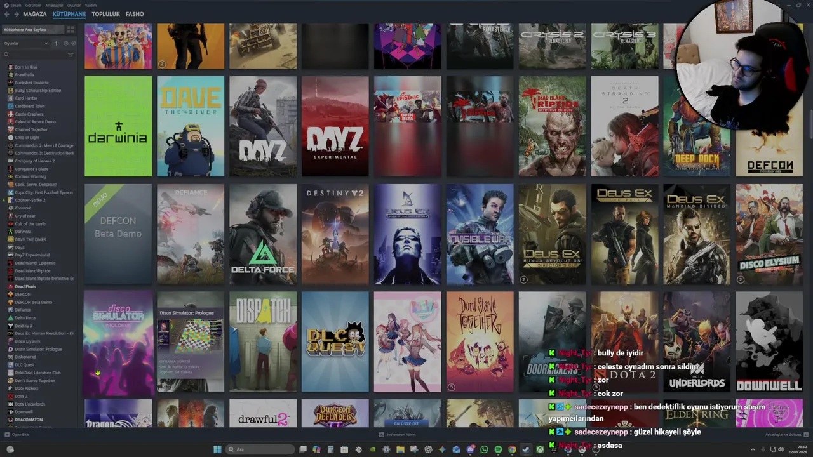Viewport: 813px width, 457px height.
Task: Open File Explorer from the taskbar
Action: 400,449
